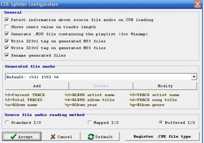Screen dimensions: 204x143
Task: Click the green refresh Default icon
Action: 91,137
